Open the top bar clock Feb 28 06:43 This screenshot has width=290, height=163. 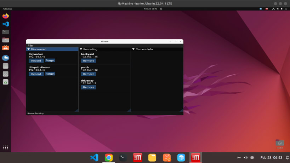(x=150, y=9)
